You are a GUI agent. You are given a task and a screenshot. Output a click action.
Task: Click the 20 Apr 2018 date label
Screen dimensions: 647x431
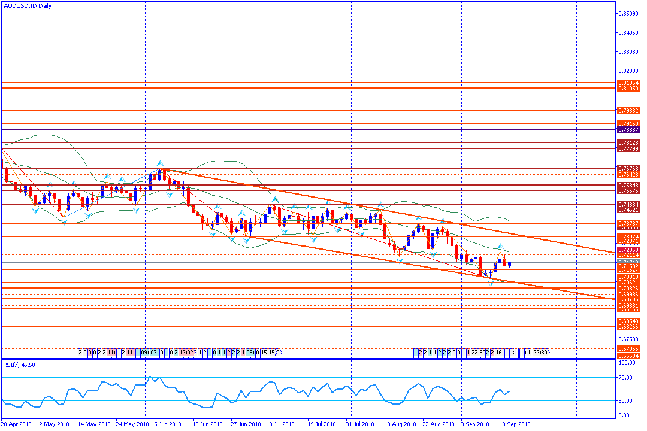pyautogui.click(x=17, y=424)
